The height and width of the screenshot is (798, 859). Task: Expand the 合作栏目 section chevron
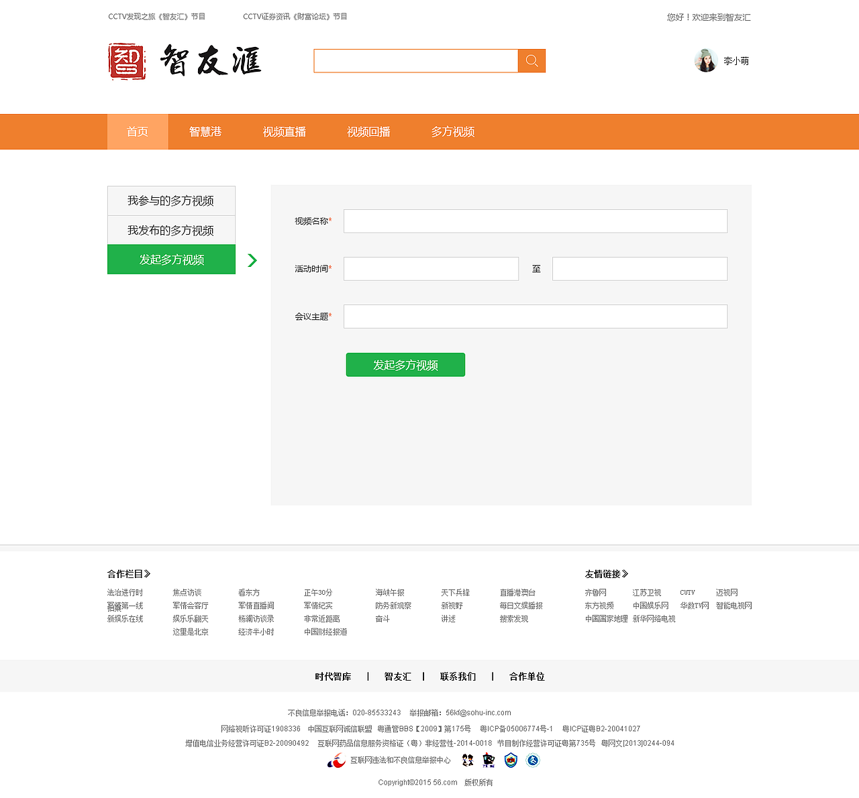click(148, 573)
